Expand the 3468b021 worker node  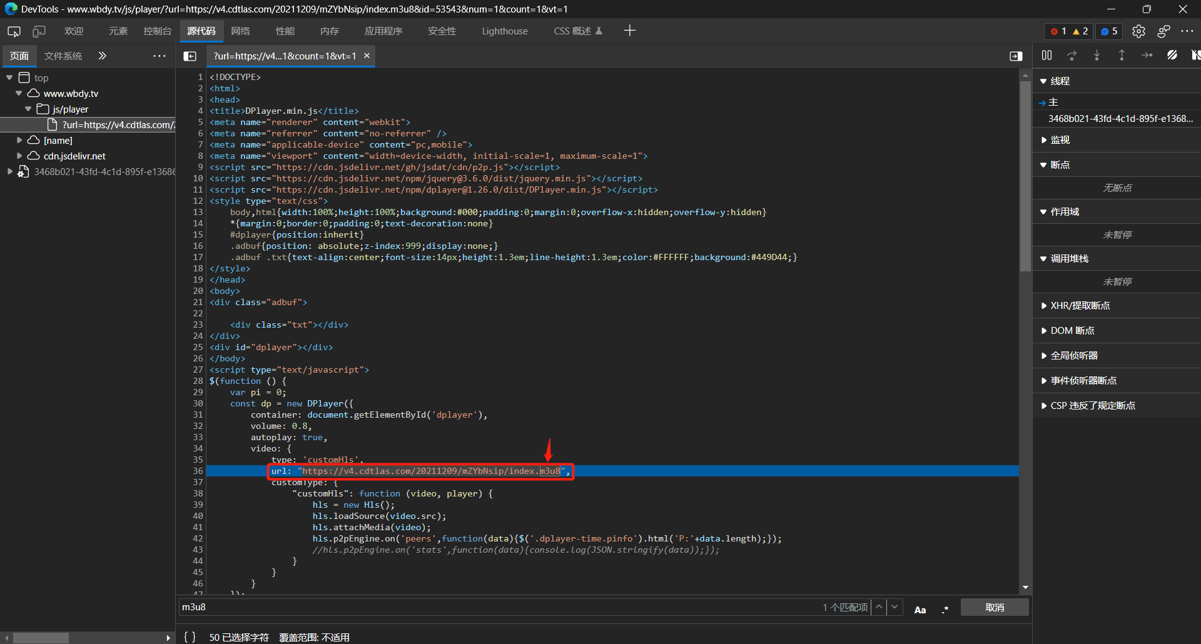coord(9,171)
